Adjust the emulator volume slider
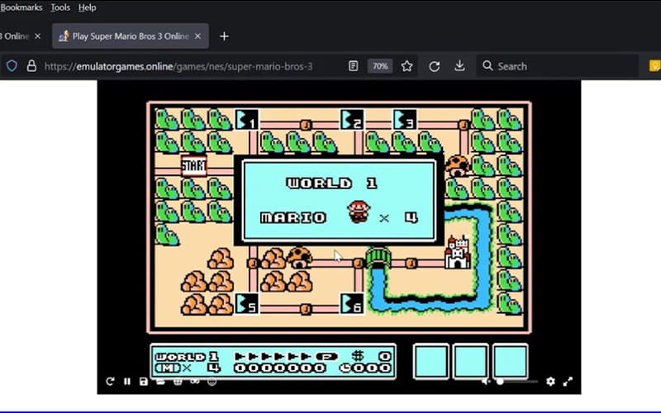This screenshot has width=661, height=413. [x=517, y=382]
